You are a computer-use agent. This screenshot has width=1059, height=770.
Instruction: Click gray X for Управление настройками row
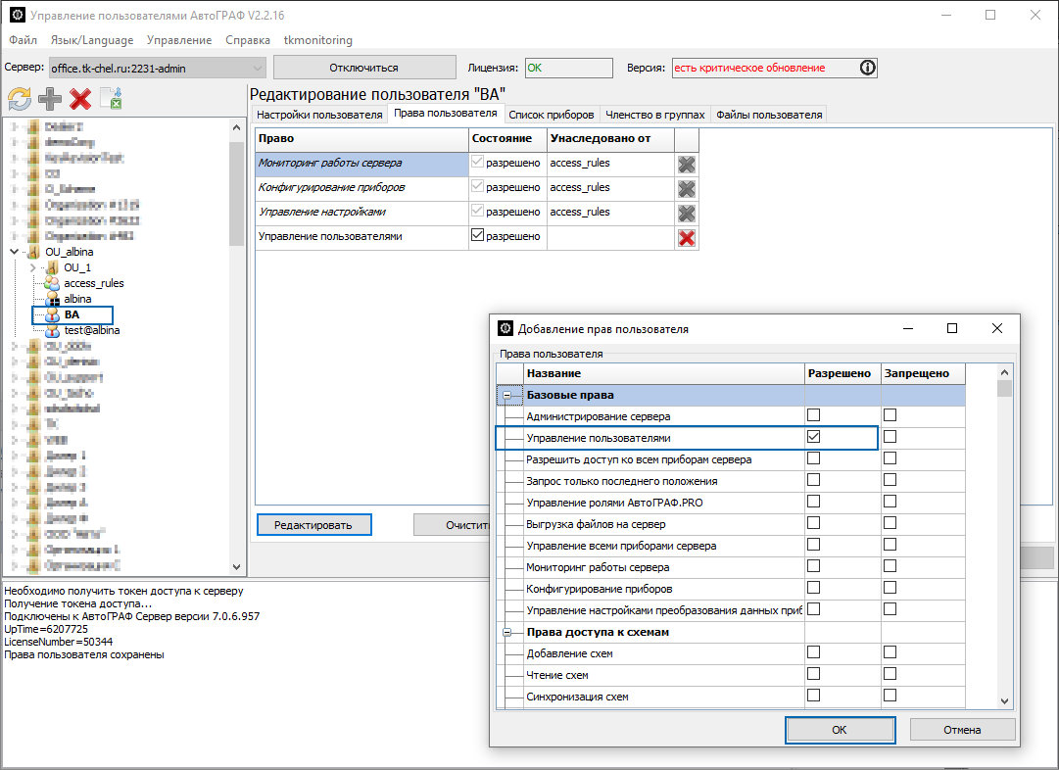686,214
